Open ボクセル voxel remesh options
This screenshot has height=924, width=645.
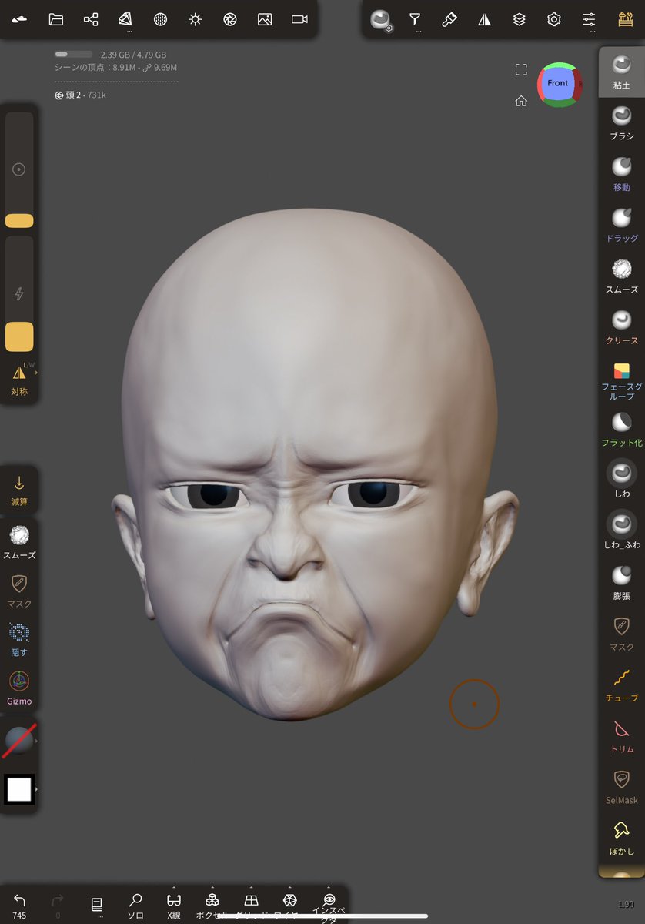tap(212, 906)
